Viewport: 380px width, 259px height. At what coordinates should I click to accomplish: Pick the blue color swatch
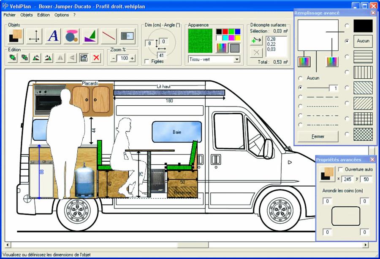[237, 32]
